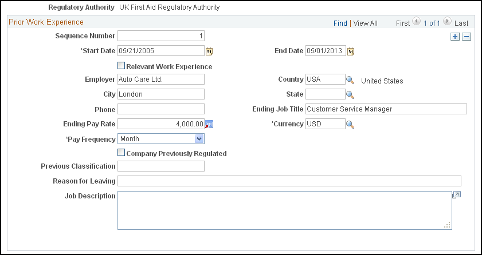The image size is (482, 255).
Task: Expand the Pay Frequency dropdown
Action: coord(161,139)
